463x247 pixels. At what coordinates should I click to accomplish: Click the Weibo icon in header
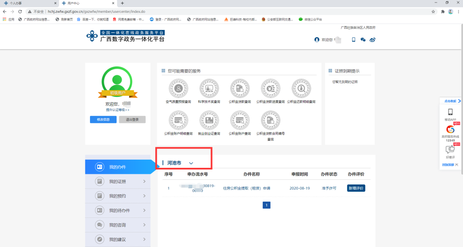[x=373, y=39]
